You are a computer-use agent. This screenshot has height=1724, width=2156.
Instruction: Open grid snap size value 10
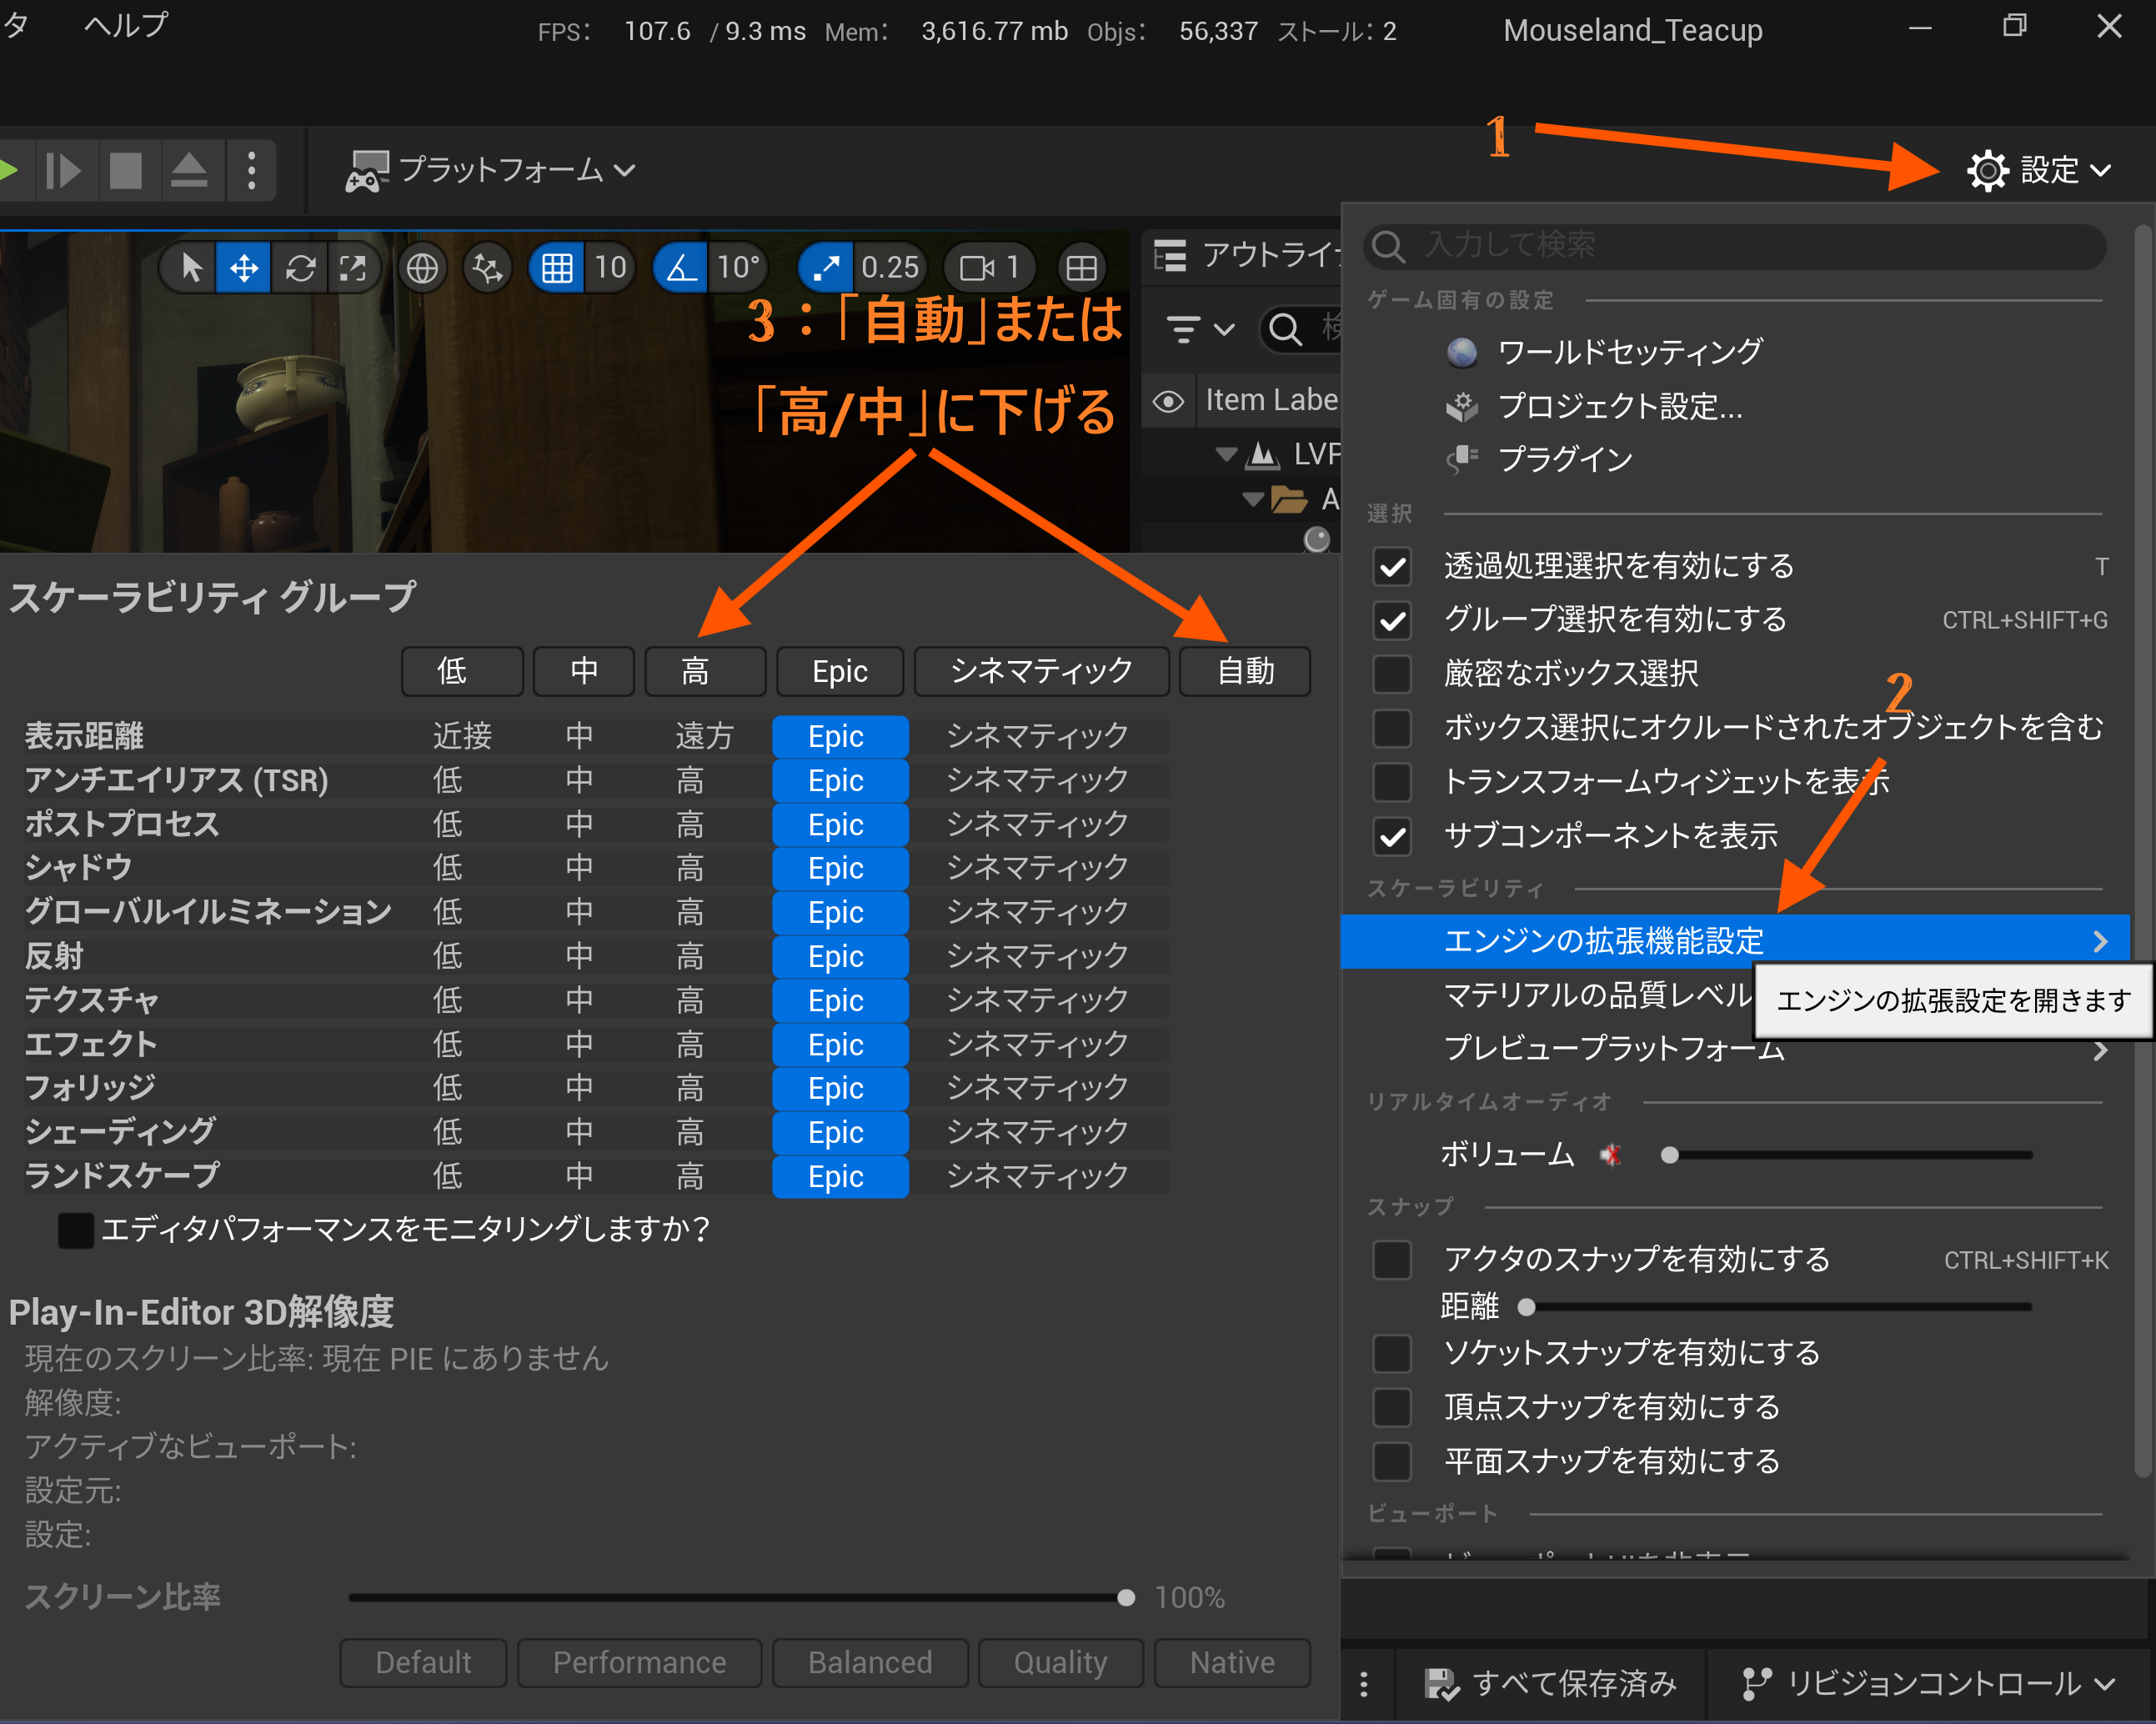point(610,268)
